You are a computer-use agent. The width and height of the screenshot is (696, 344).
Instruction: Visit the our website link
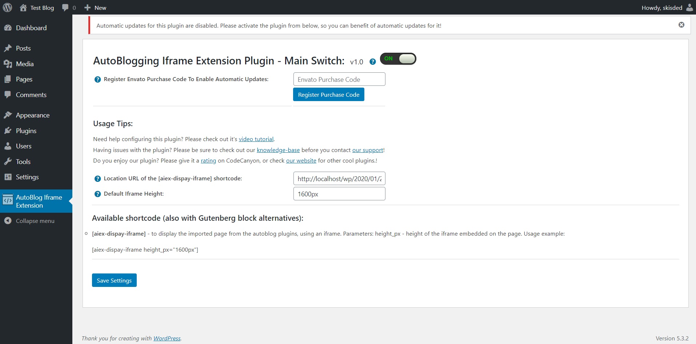click(301, 161)
